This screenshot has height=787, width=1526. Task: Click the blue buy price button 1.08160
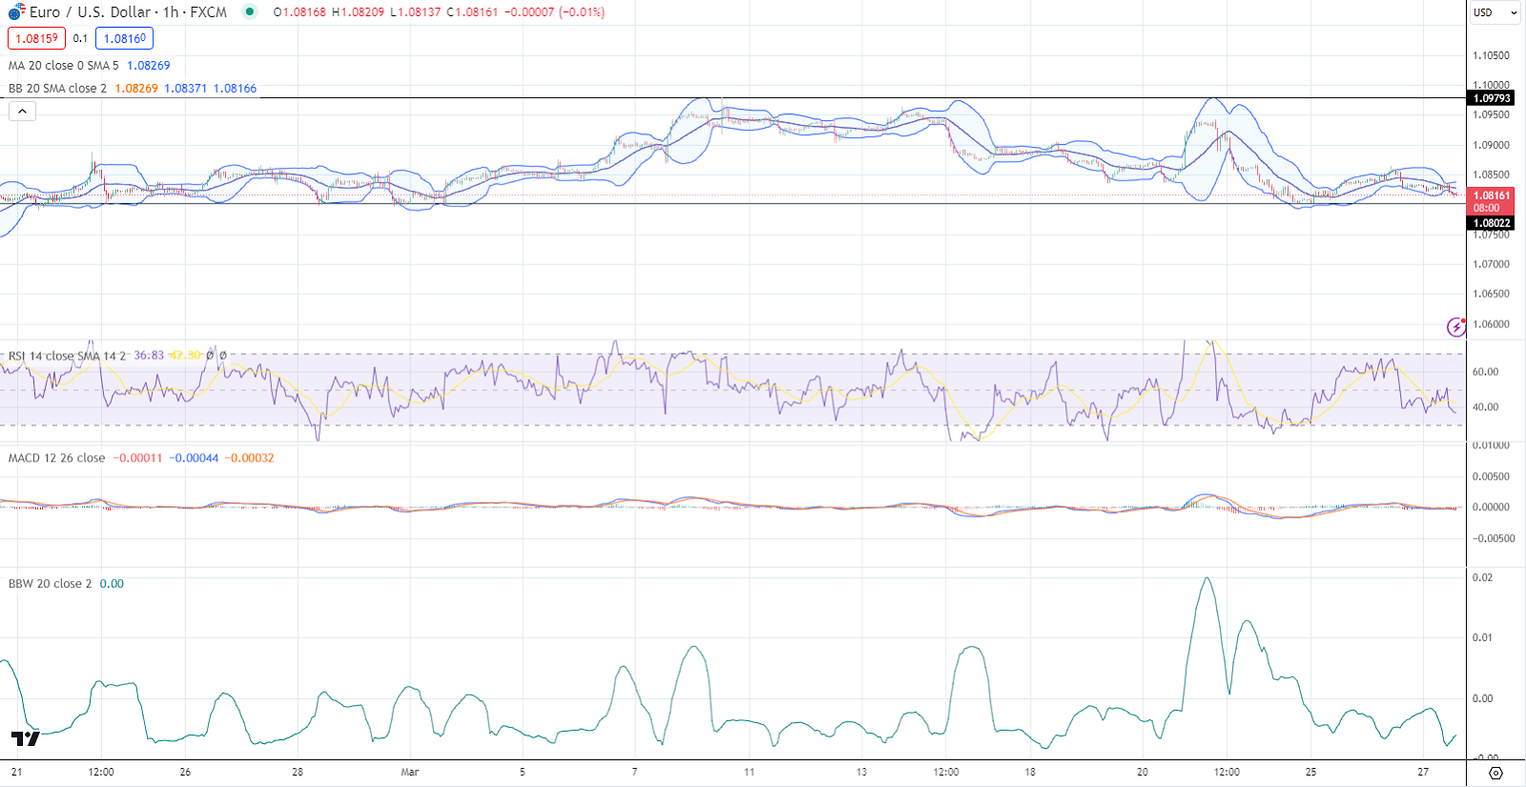125,38
